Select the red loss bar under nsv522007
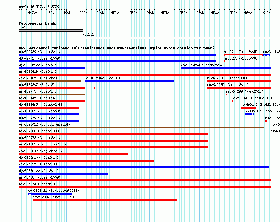280x222 pixels. (x=105, y=200)
